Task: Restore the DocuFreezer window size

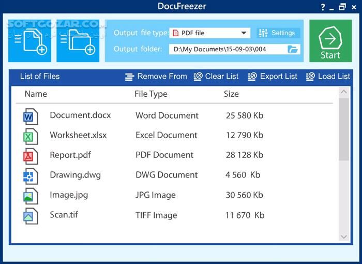Action: 342,7
